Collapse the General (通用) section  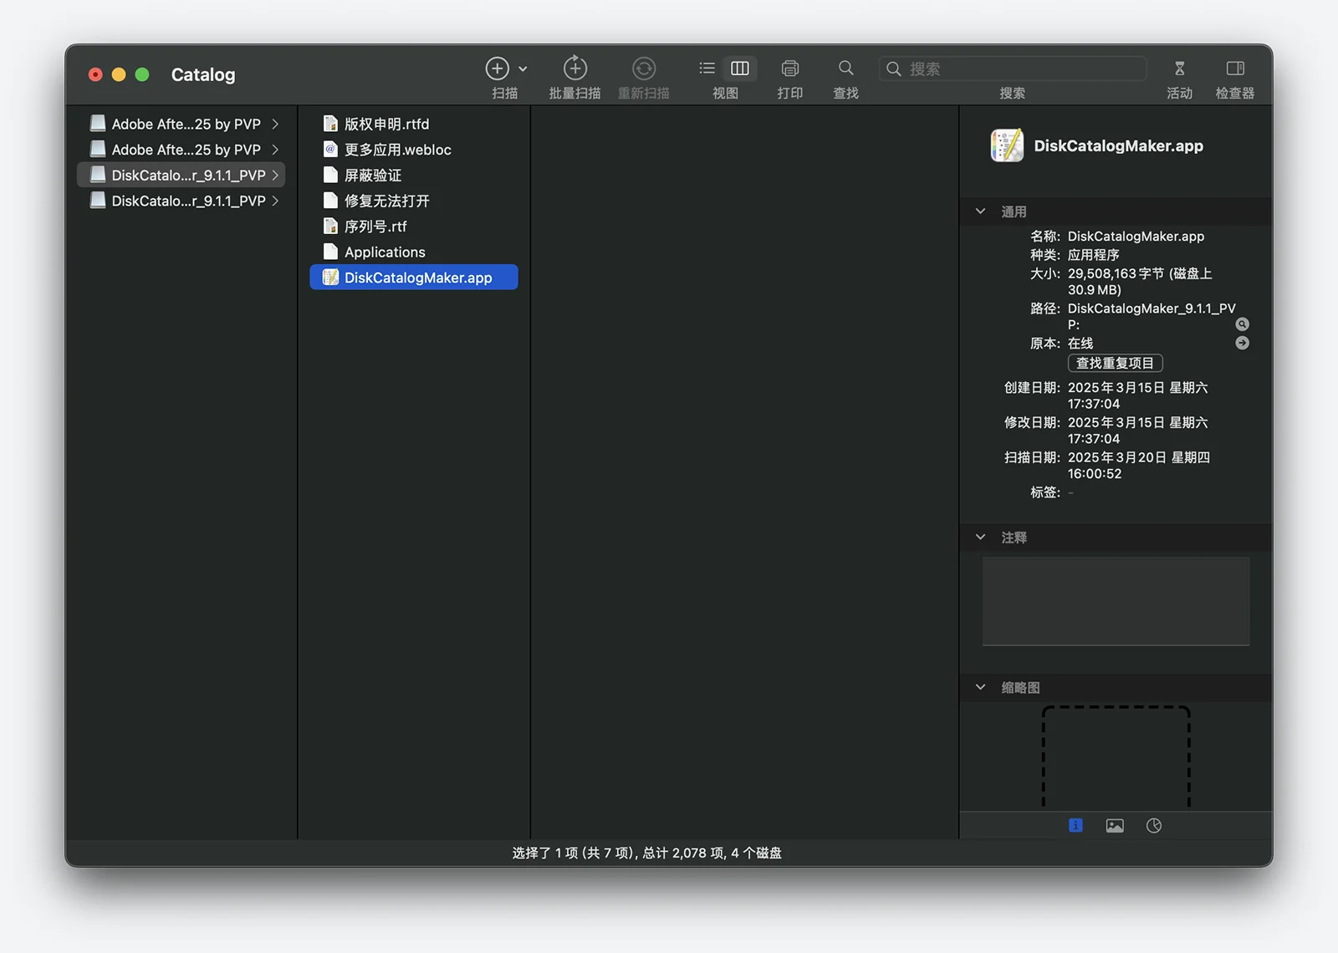(980, 211)
